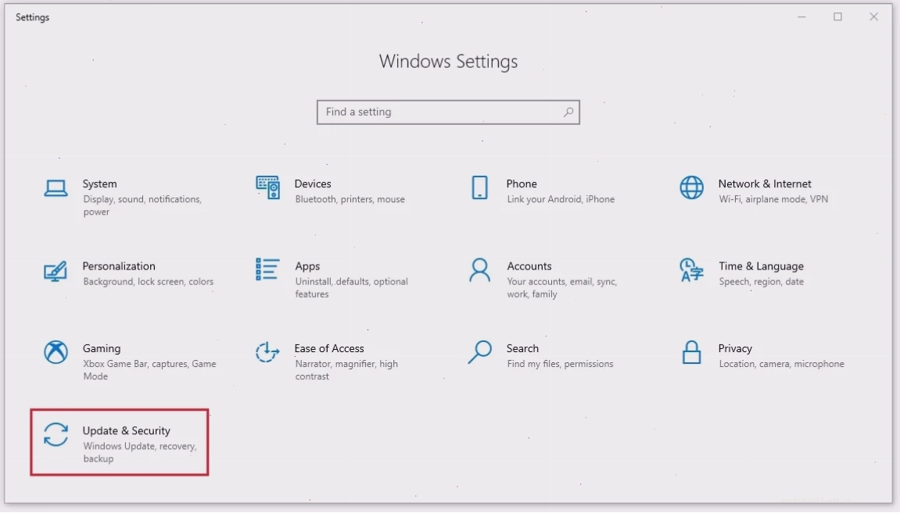Open the Network & Internet globe icon

point(692,187)
